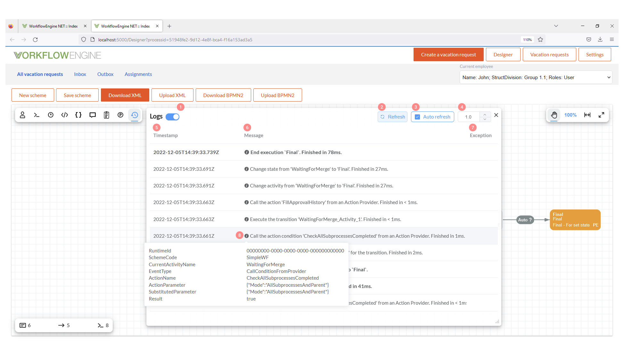This screenshot has width=624, height=362.
Task: Click info icon on CheckAllSubprocessesCompleted row
Action: click(x=247, y=236)
